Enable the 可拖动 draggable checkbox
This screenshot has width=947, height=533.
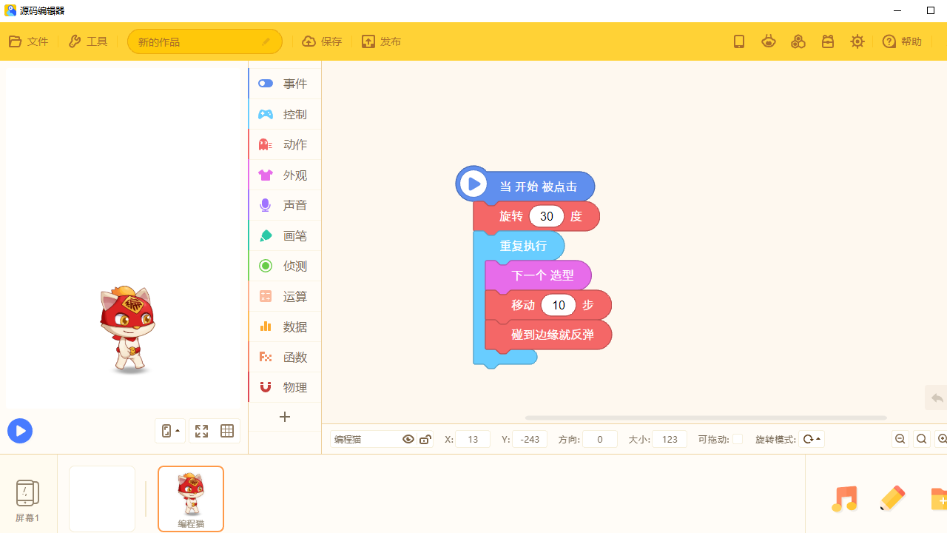point(738,439)
